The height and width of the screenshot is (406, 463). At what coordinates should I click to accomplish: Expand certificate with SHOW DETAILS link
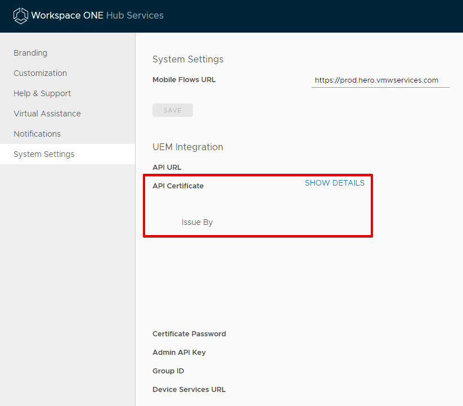334,183
